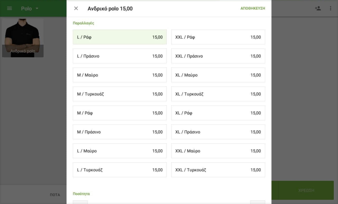Select the L / Μαύρο variant
This screenshot has width=338, height=204.
click(x=120, y=151)
